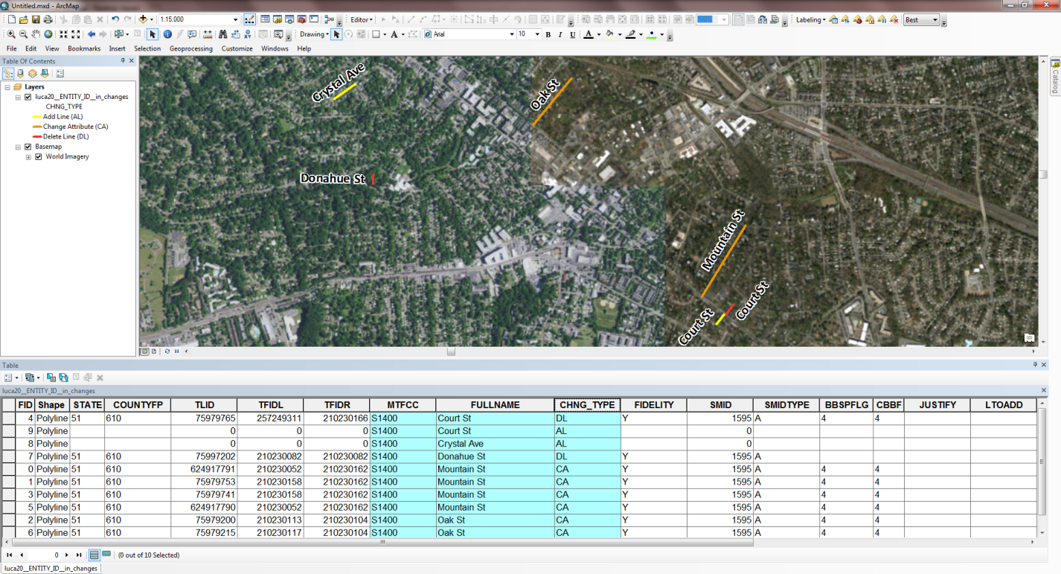
Task: Click the Add Data button icon
Action: 143,19
